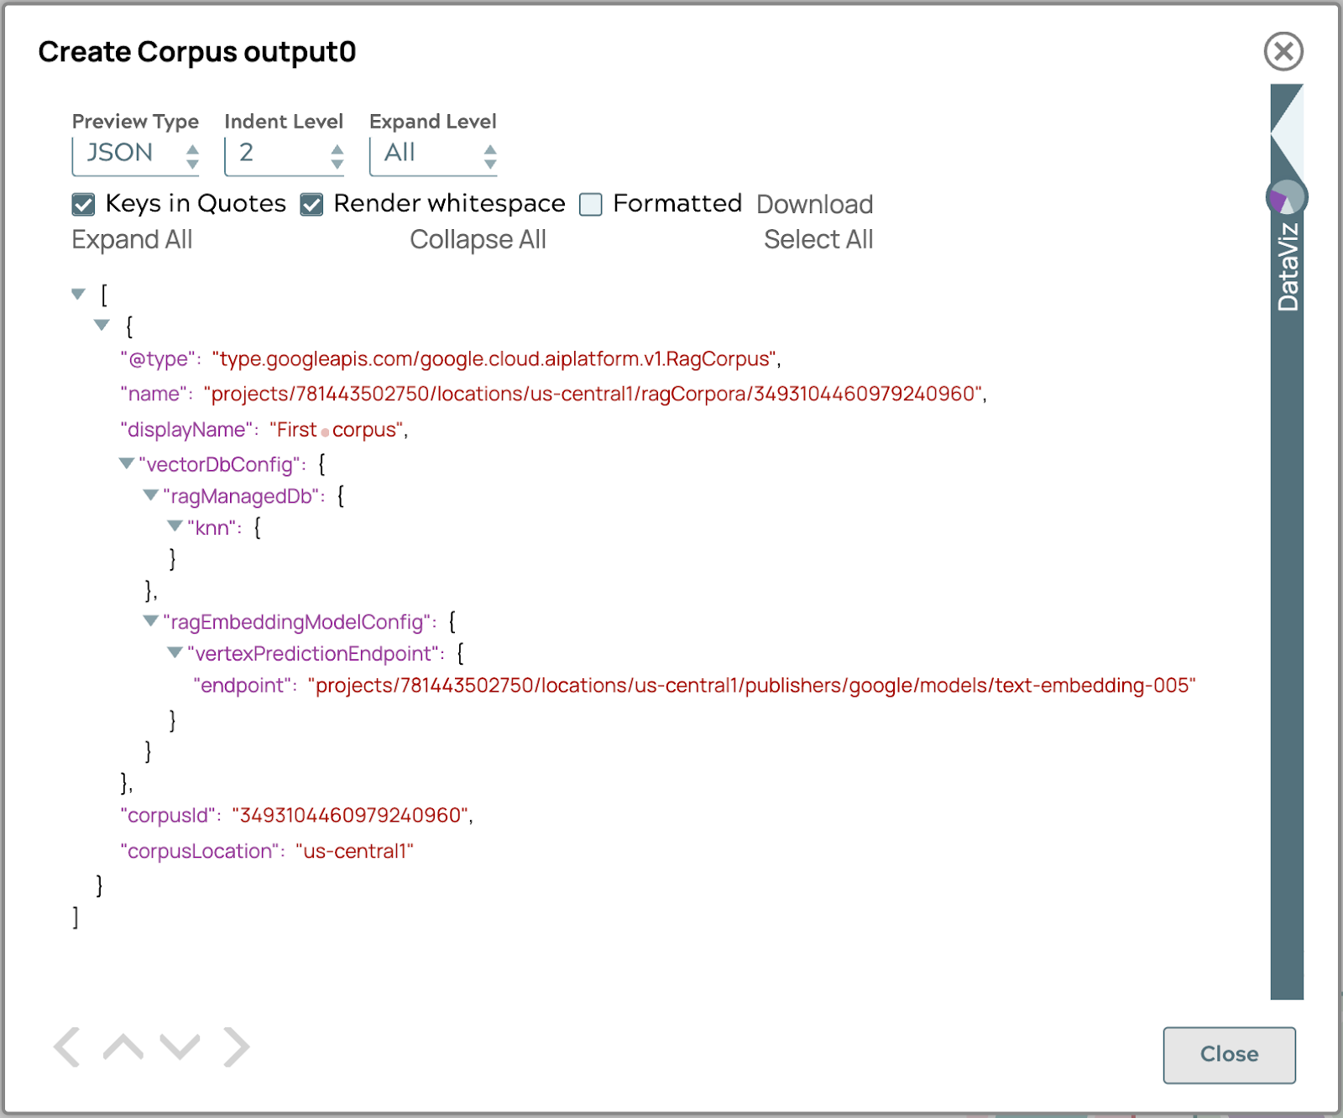
Task: Collapse the vectorDbConfig node
Action: point(127,463)
